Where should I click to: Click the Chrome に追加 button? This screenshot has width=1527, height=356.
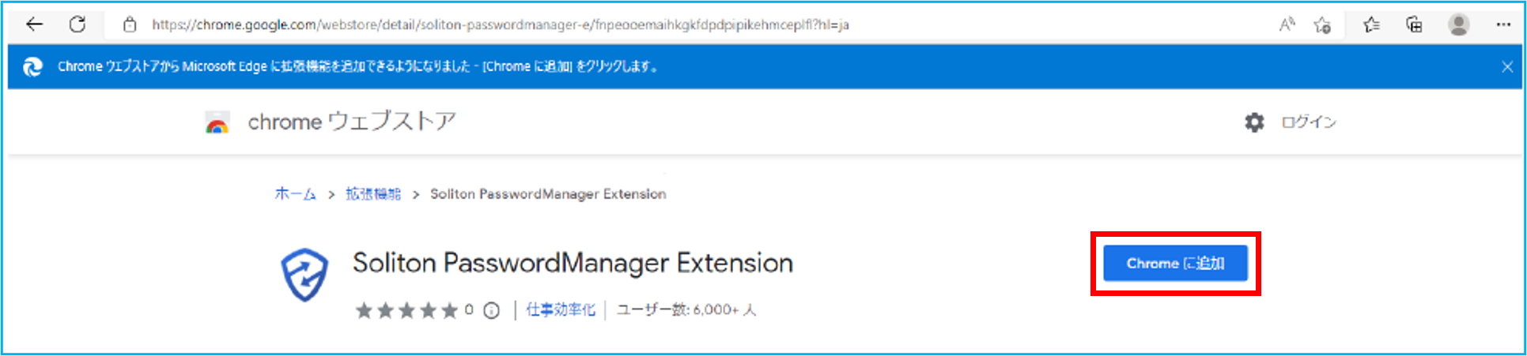[x=1175, y=264]
